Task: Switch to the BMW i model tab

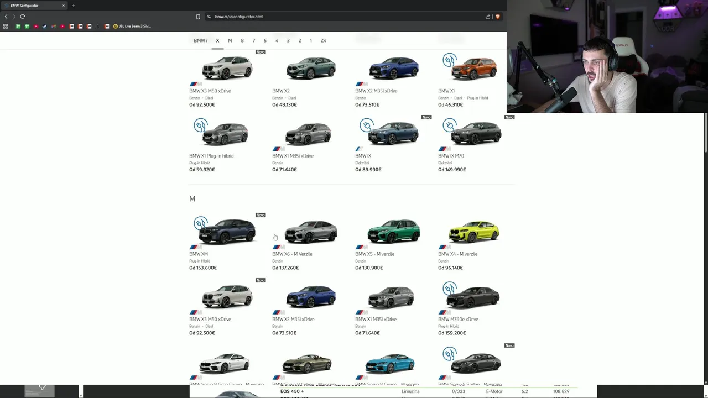Action: [200, 40]
